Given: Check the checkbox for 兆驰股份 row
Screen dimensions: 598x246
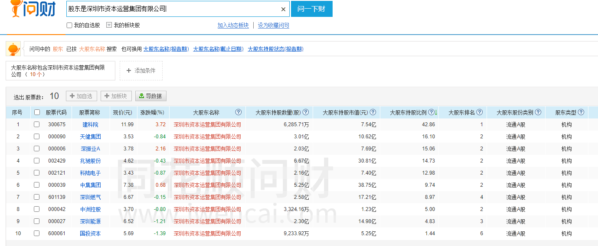Looking at the screenshot, I should [x=37, y=161].
